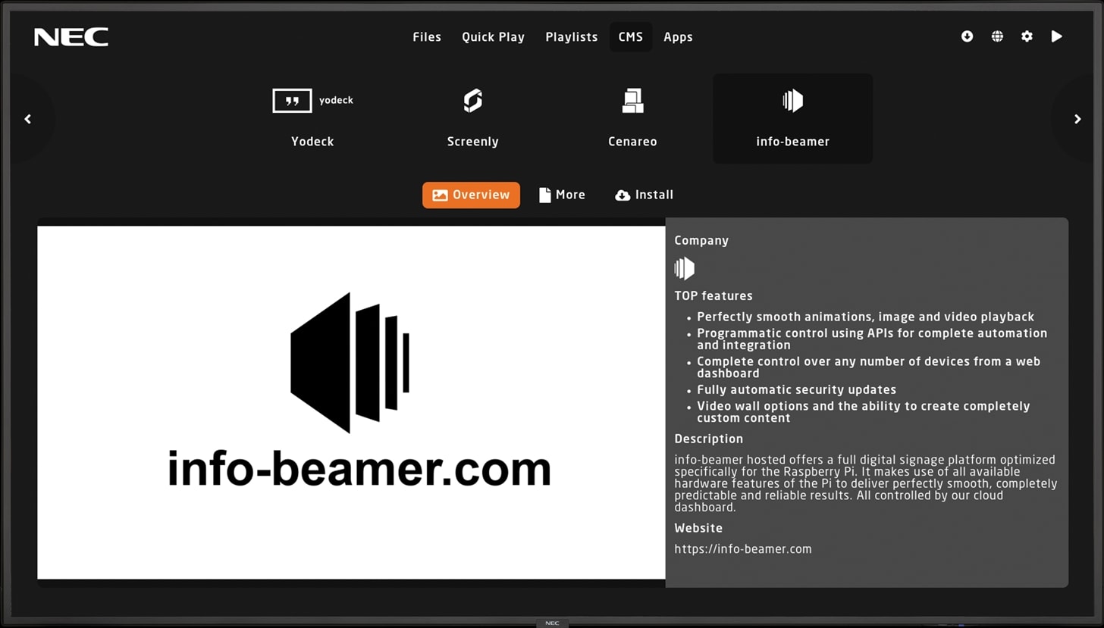This screenshot has width=1104, height=628.
Task: Go to Playlists section
Action: tap(572, 36)
